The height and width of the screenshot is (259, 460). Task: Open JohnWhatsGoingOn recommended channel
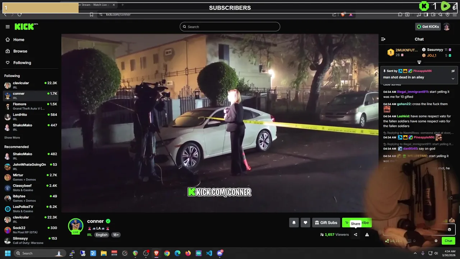coord(31,167)
